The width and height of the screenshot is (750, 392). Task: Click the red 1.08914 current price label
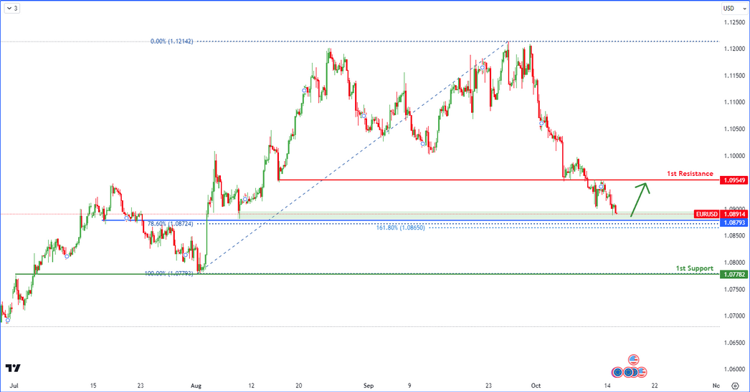(734, 215)
